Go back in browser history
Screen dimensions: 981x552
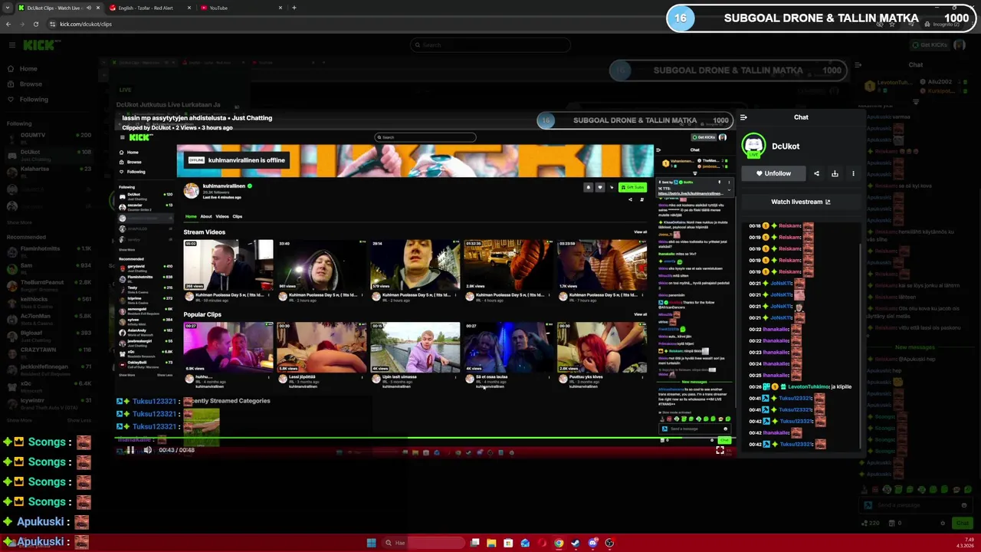click(8, 24)
